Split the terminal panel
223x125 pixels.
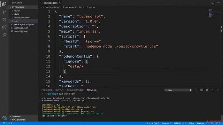click(202, 90)
